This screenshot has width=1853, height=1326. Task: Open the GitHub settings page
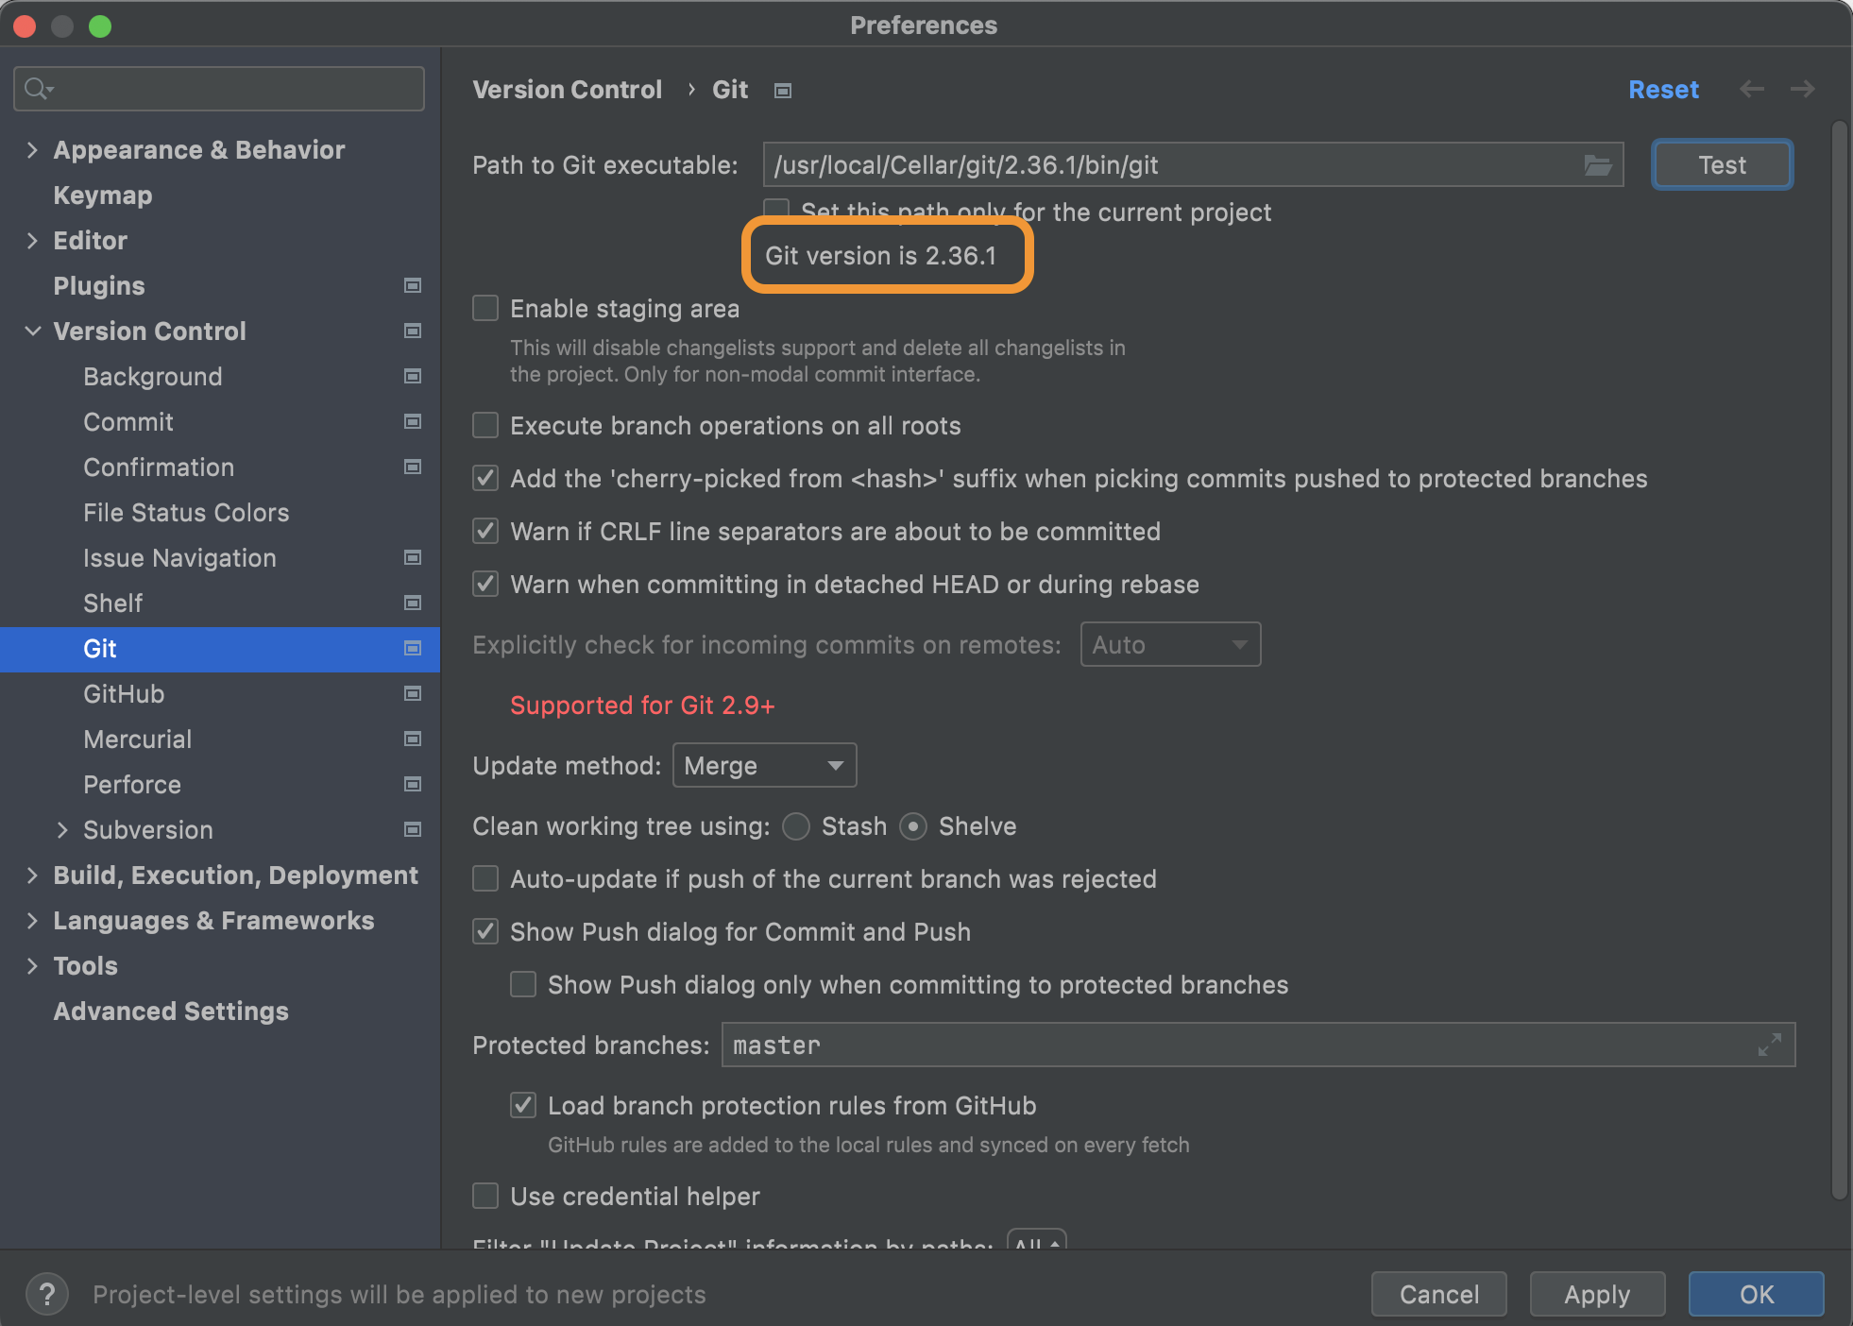pos(124,694)
